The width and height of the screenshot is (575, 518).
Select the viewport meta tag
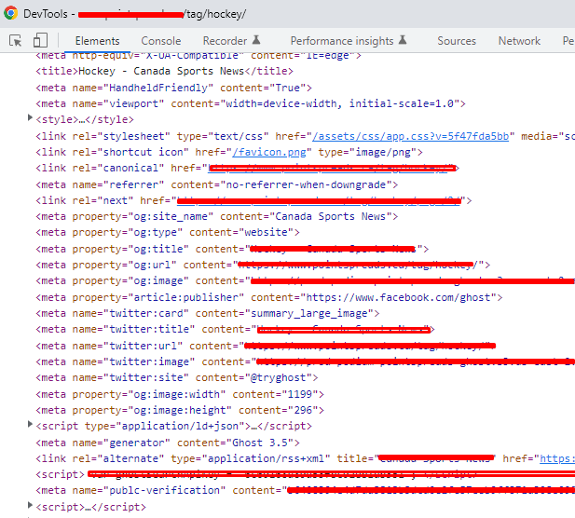click(x=251, y=103)
